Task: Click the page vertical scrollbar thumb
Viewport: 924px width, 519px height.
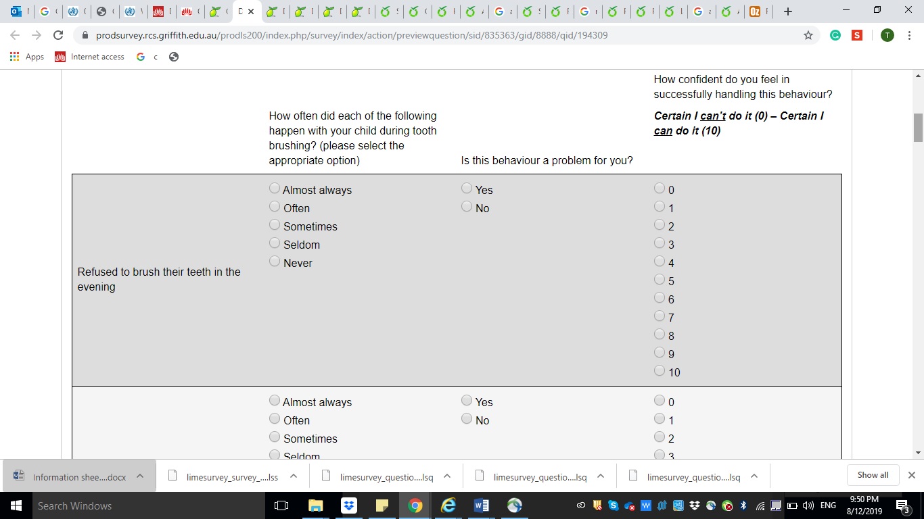Action: click(918, 128)
